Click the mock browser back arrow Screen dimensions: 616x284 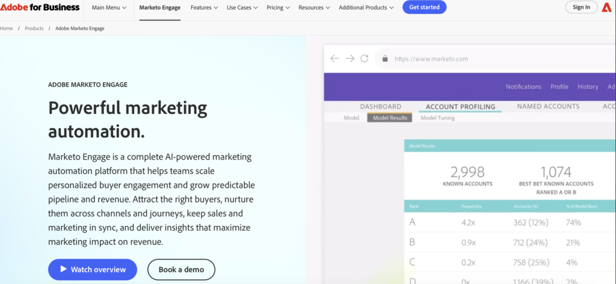coord(334,58)
